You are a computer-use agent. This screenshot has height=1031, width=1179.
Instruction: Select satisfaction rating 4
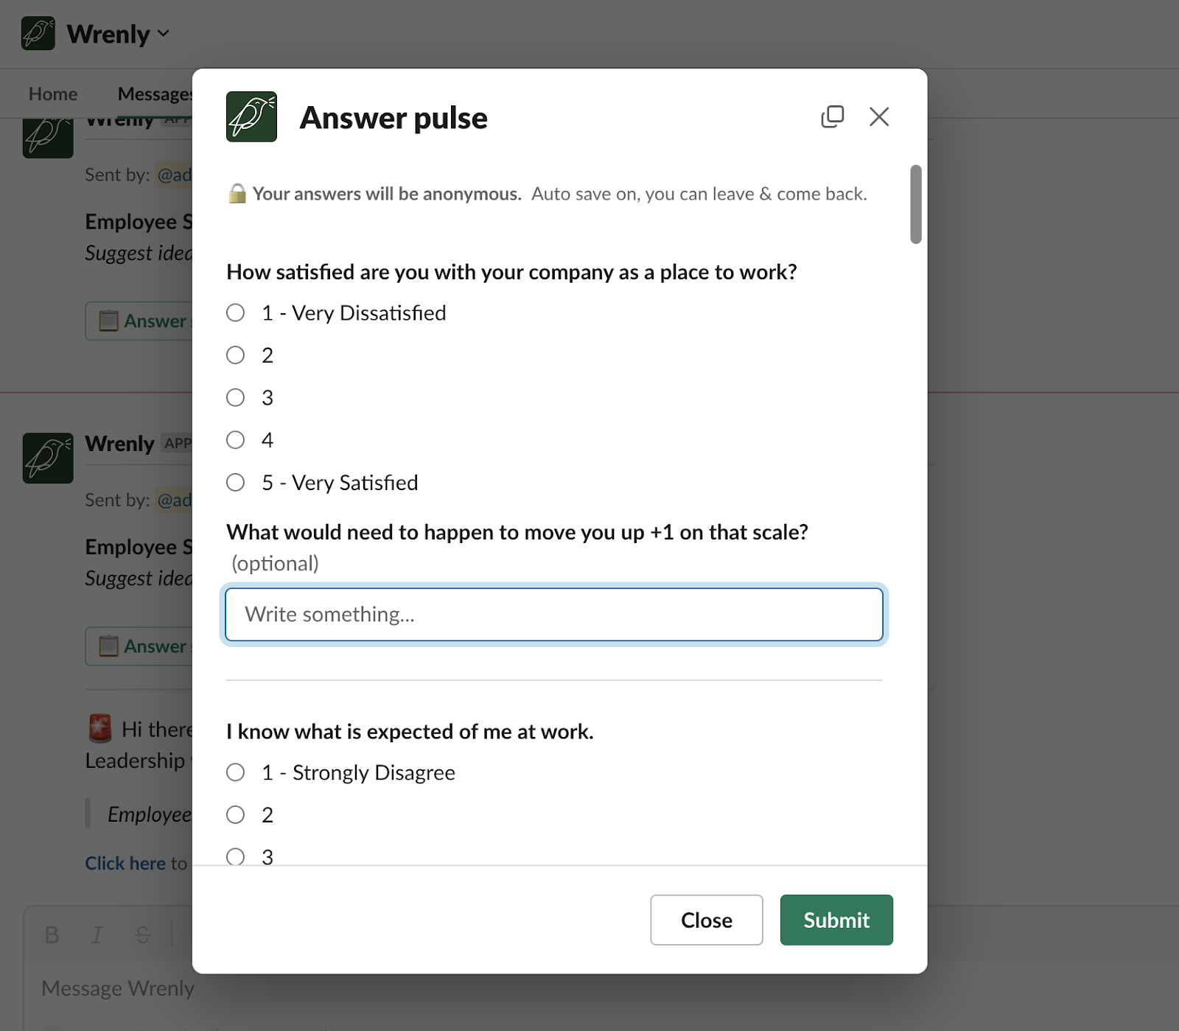point(235,440)
